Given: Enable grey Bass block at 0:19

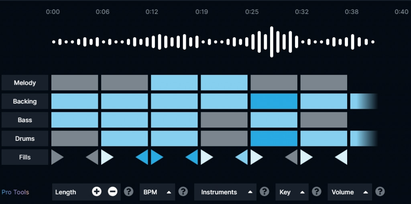Looking at the screenshot, I should click(x=224, y=120).
